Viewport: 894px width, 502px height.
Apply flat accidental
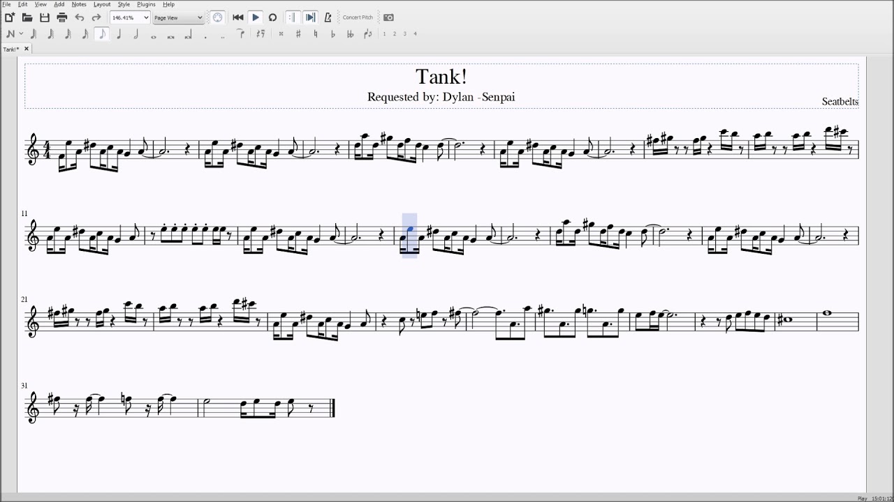point(332,33)
